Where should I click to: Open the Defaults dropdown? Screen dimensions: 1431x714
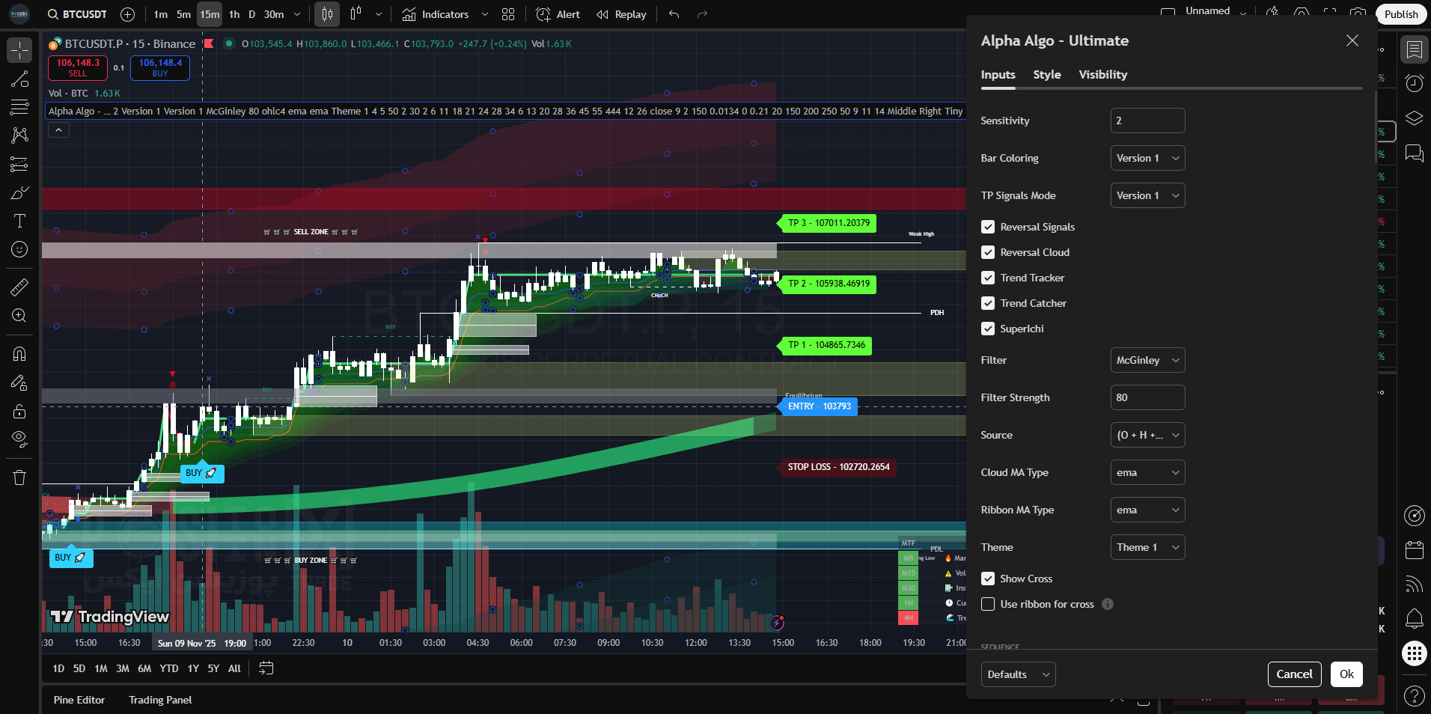[x=1018, y=674]
